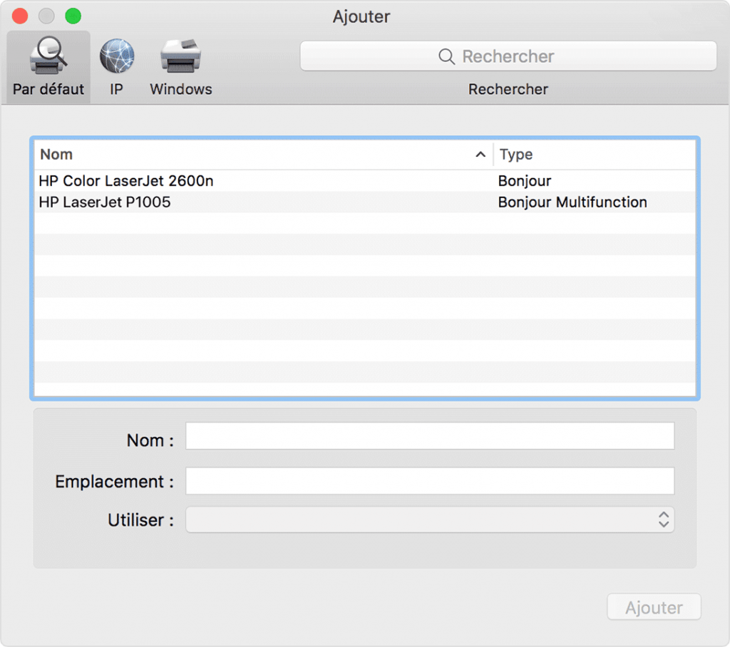Open the Utiliser dropdown menu
The height and width of the screenshot is (647, 730).
click(x=430, y=519)
